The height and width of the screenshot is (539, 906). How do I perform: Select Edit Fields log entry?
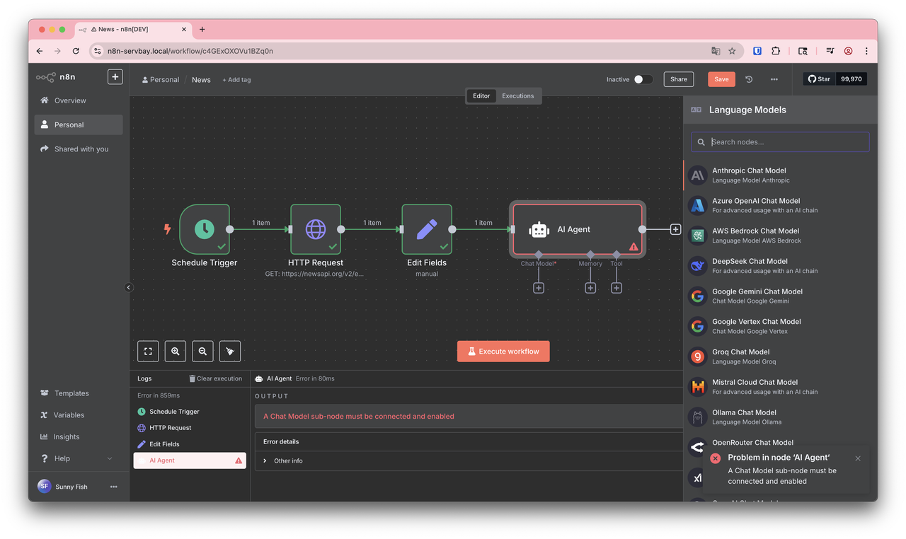click(190, 444)
